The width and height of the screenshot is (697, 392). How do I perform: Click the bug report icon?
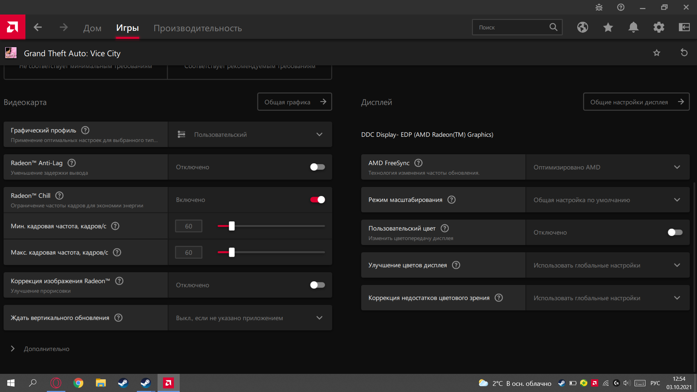tap(599, 7)
